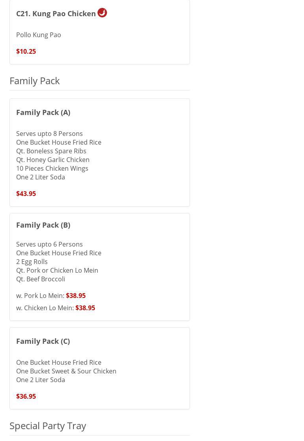Click the Serves upto 8 Persons line
This screenshot has width=304, height=441.
[49, 134]
